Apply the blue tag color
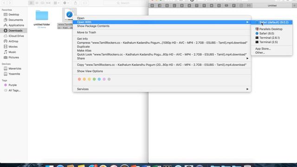Image resolution: width=297 pixels, height=167 pixels. [99, 79]
